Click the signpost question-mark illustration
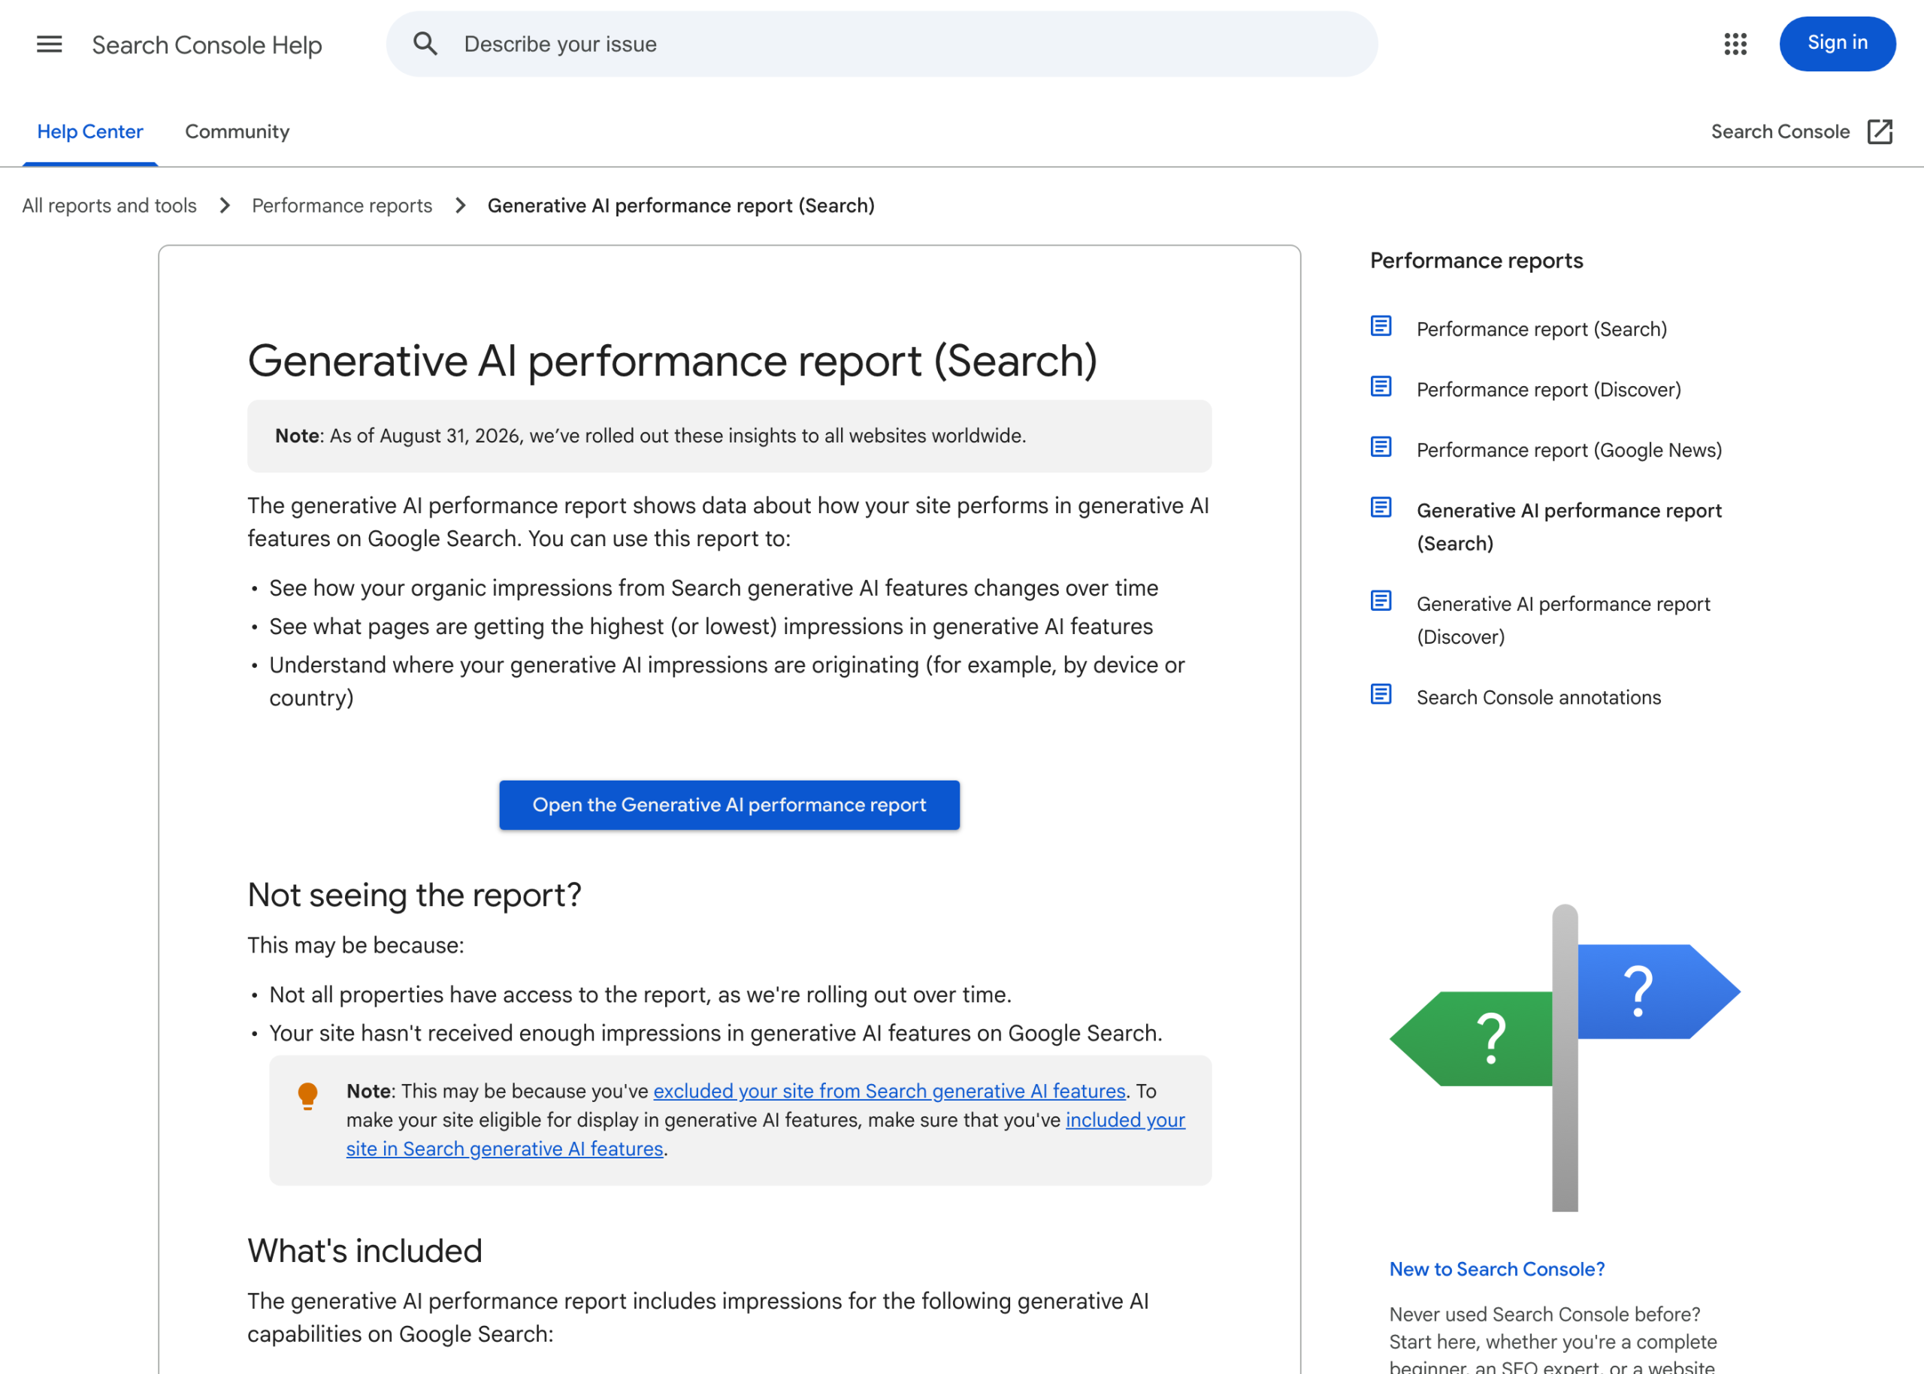The width and height of the screenshot is (1924, 1374). click(1564, 1058)
